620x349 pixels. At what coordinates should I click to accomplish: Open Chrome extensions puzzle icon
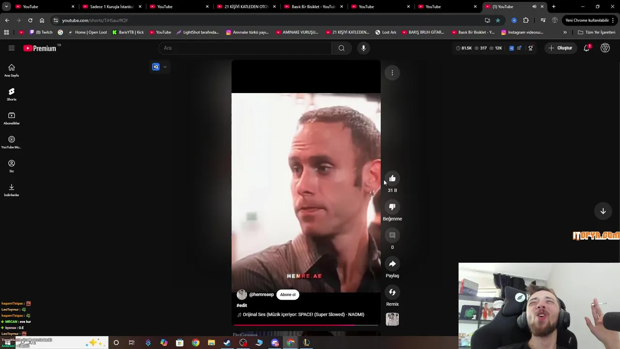click(x=526, y=20)
